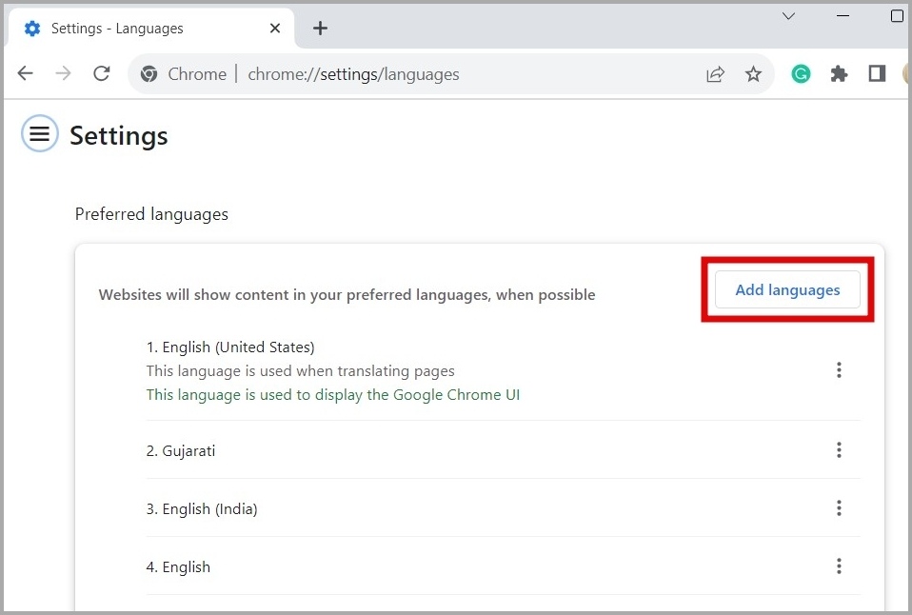
Task: Close the Settings - Languages tab
Action: [275, 28]
